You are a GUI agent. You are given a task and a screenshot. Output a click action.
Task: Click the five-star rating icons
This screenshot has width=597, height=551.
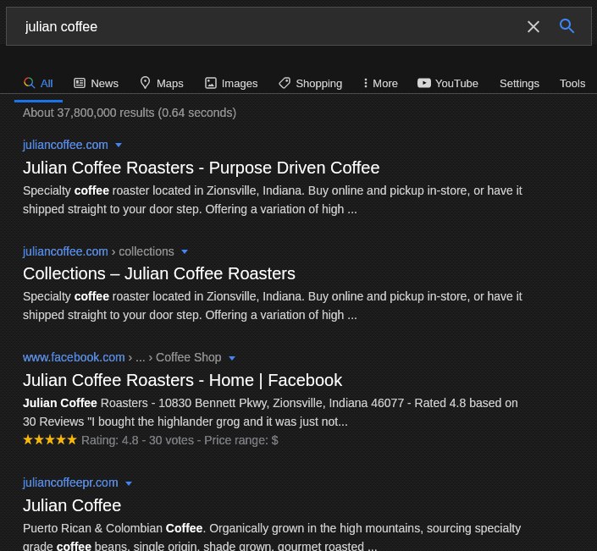pyautogui.click(x=50, y=440)
